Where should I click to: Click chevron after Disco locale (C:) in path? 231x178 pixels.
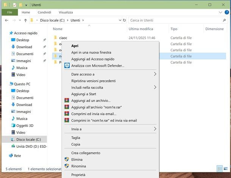(x=67, y=20)
